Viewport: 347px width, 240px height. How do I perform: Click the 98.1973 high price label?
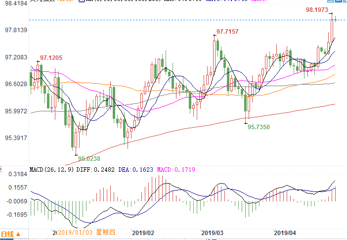pos(317,9)
